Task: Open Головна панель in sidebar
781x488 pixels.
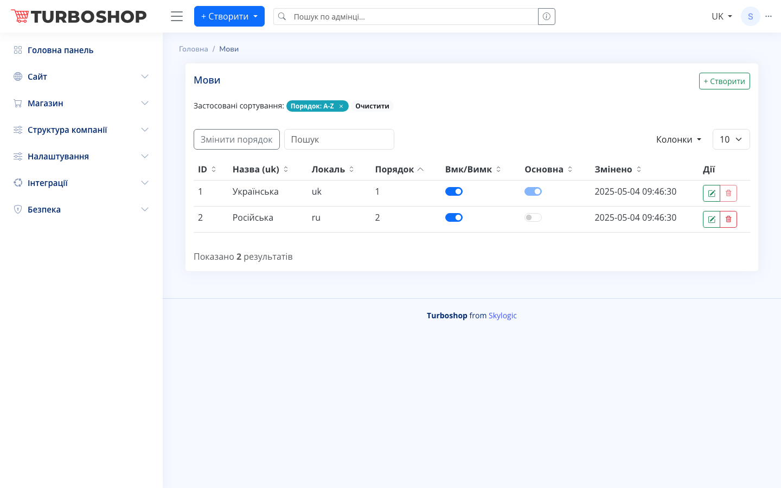Action: pyautogui.click(x=81, y=50)
